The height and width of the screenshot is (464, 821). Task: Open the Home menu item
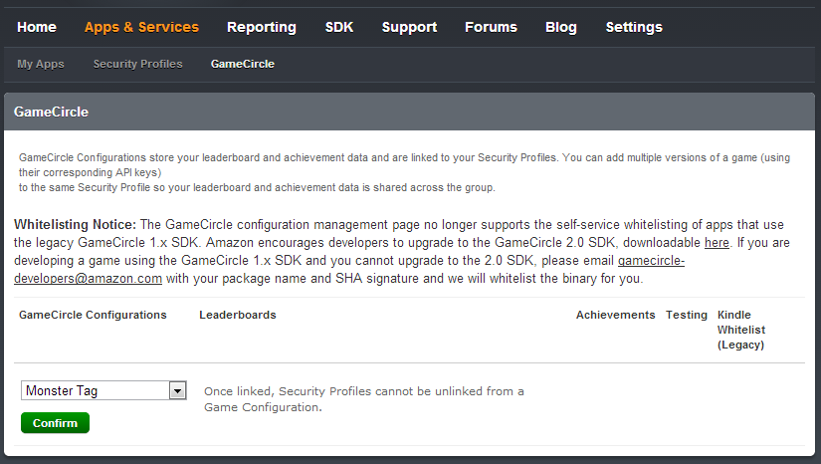tap(37, 27)
